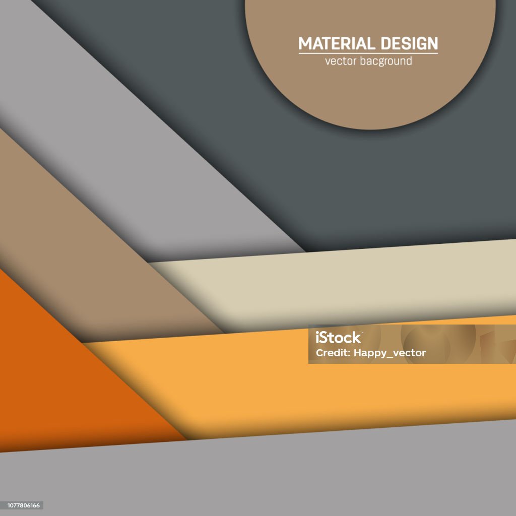
Task: Click the image ID "1077806166" label
Action: tap(23, 505)
